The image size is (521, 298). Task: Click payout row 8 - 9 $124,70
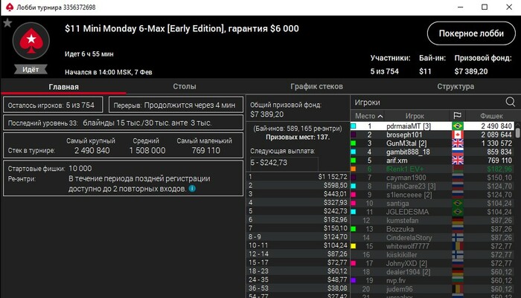pyautogui.click(x=298, y=237)
